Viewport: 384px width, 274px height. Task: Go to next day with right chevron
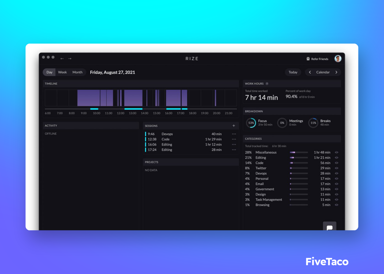coord(336,72)
